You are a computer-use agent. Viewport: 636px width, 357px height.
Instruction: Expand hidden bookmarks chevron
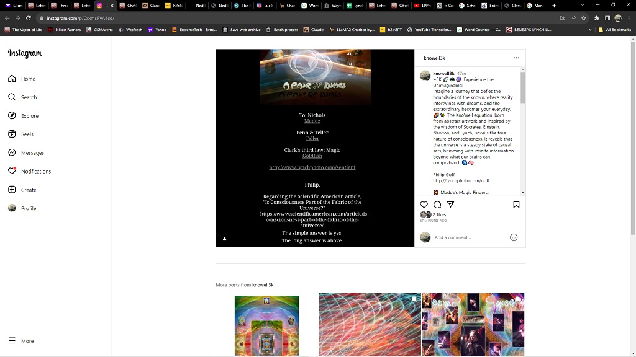(x=590, y=30)
